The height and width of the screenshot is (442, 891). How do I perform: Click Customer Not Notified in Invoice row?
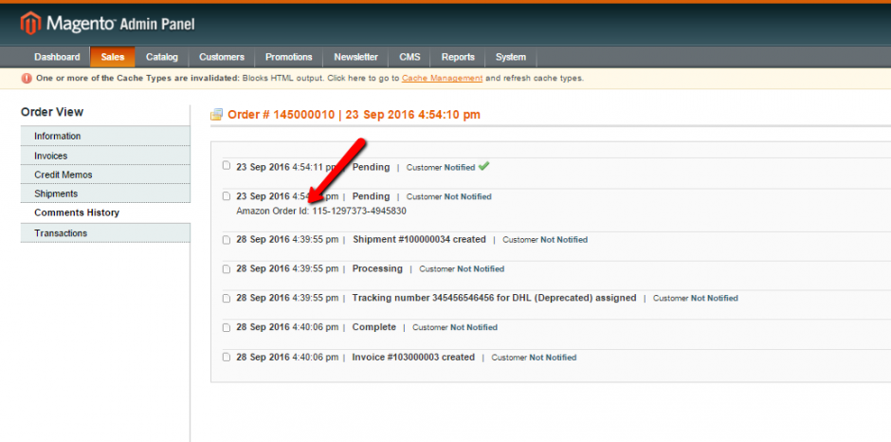(x=534, y=358)
